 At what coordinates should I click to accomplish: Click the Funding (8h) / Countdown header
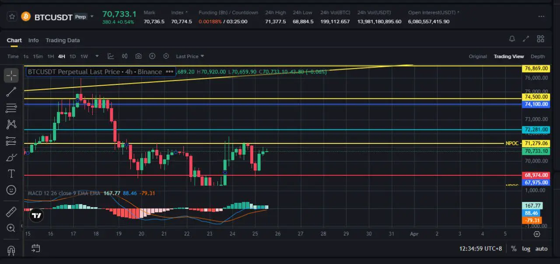(x=228, y=13)
